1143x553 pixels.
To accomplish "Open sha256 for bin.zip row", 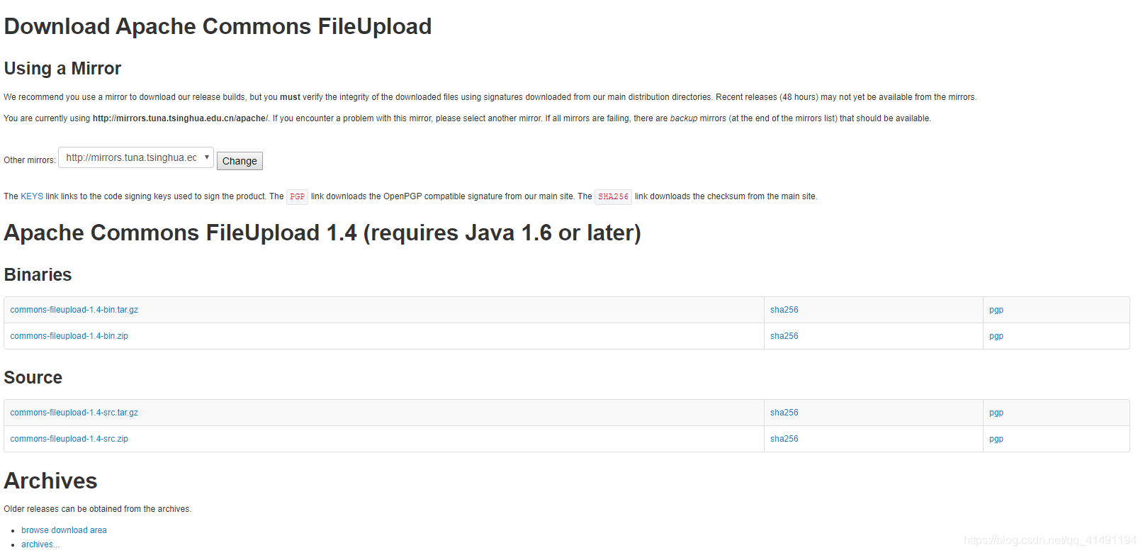I will coord(784,336).
